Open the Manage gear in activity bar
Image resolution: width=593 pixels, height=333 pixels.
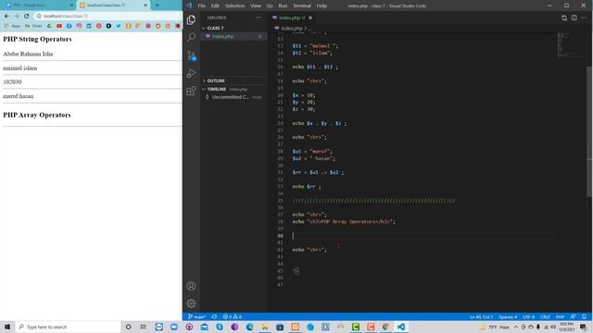pos(192,303)
